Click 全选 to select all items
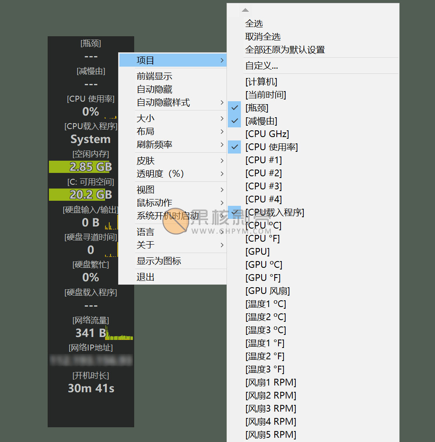Viewport: 435px width, 442px height. pyautogui.click(x=255, y=24)
